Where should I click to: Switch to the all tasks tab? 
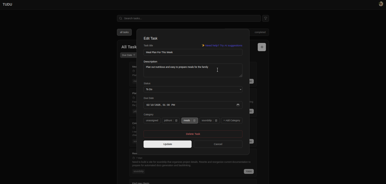coord(124,32)
